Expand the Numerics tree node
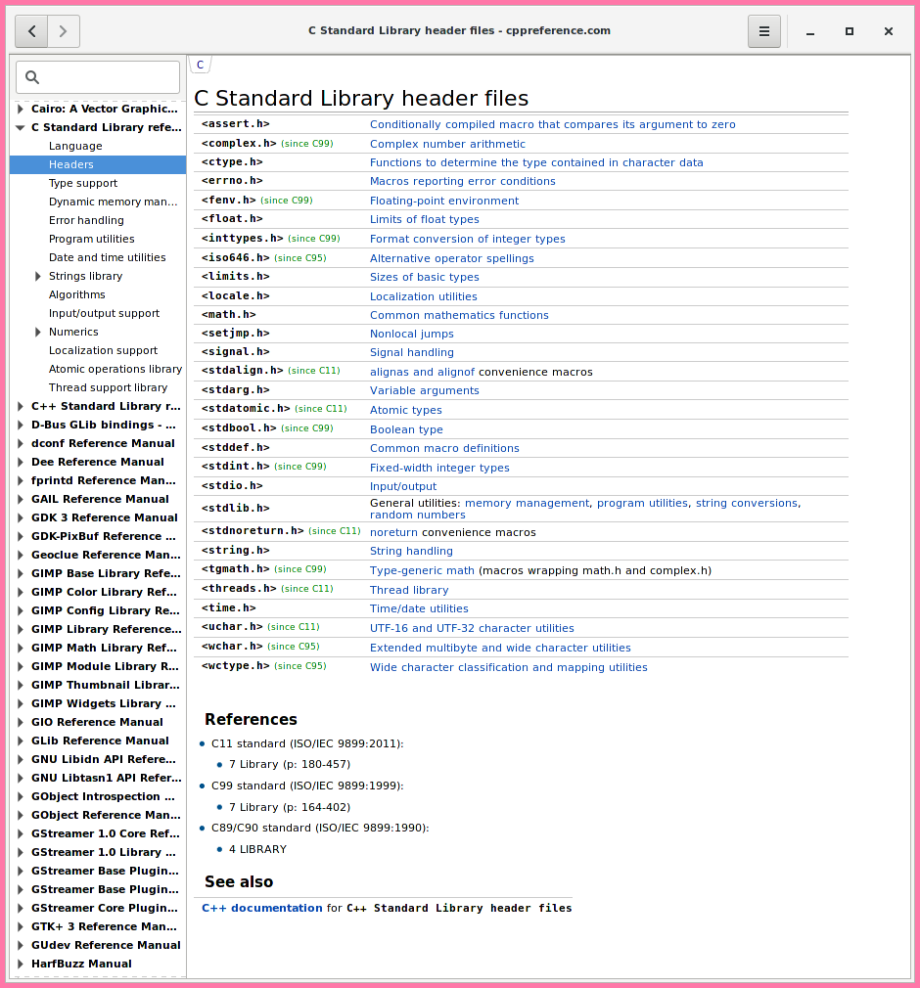 tap(38, 332)
